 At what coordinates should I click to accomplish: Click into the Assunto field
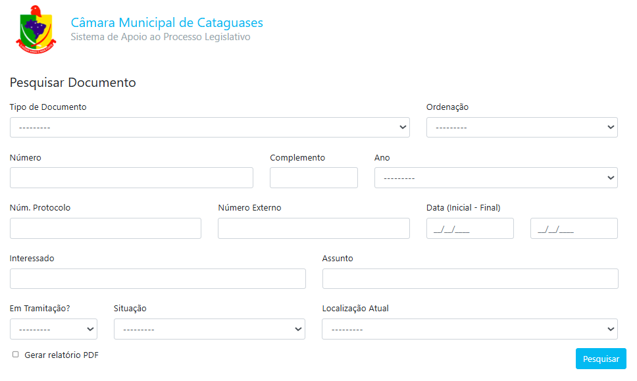[470, 278]
